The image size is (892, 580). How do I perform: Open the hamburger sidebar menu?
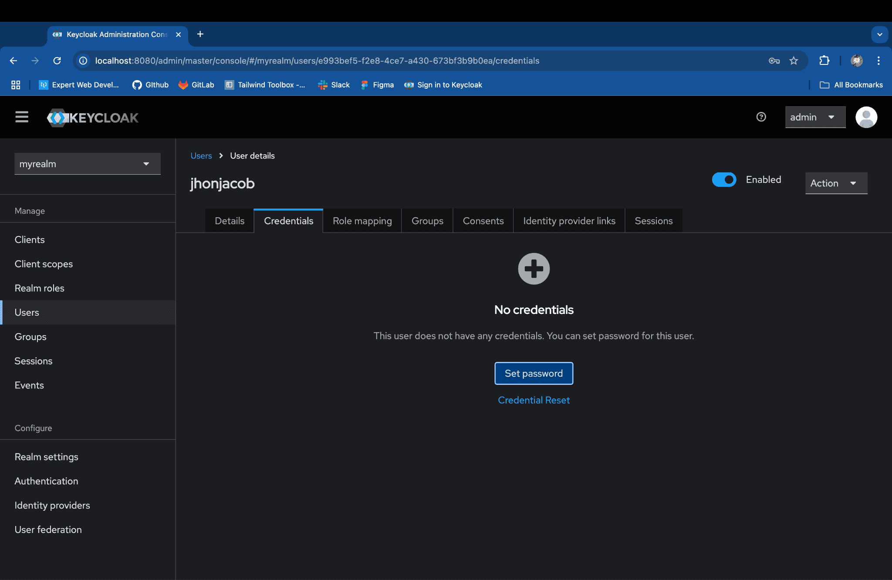point(22,117)
